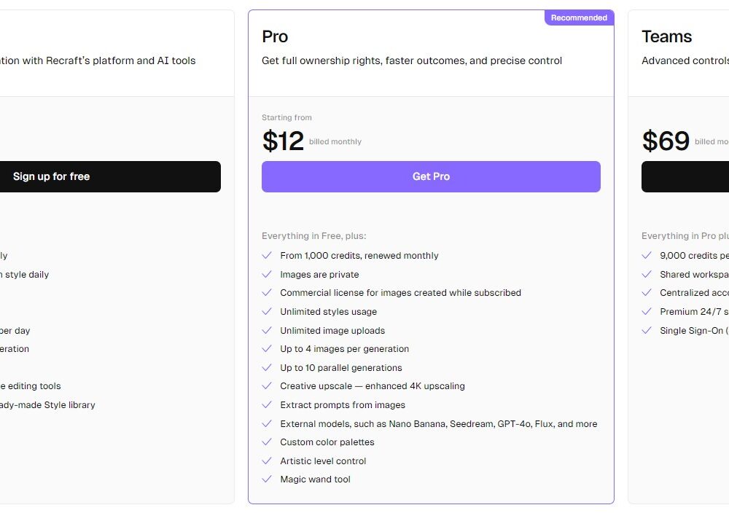Image resolution: width=729 pixels, height=513 pixels.
Task: Click Creative upscale 4K feature text
Action: [372, 386]
